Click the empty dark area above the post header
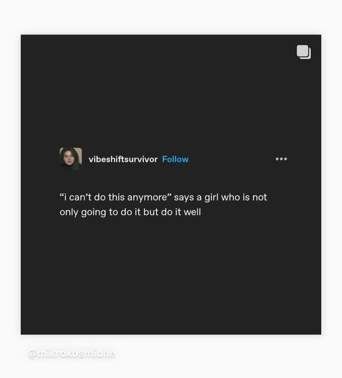The height and width of the screenshot is (378, 342). coord(171,91)
